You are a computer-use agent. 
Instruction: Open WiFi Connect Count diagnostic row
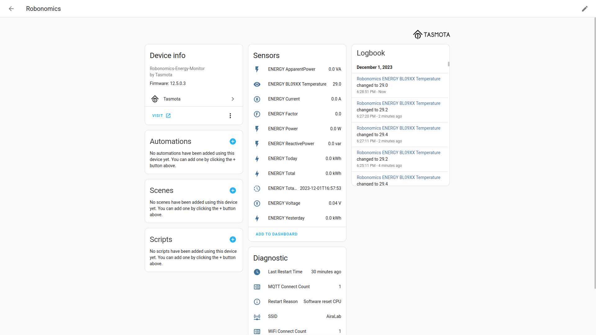(x=297, y=331)
